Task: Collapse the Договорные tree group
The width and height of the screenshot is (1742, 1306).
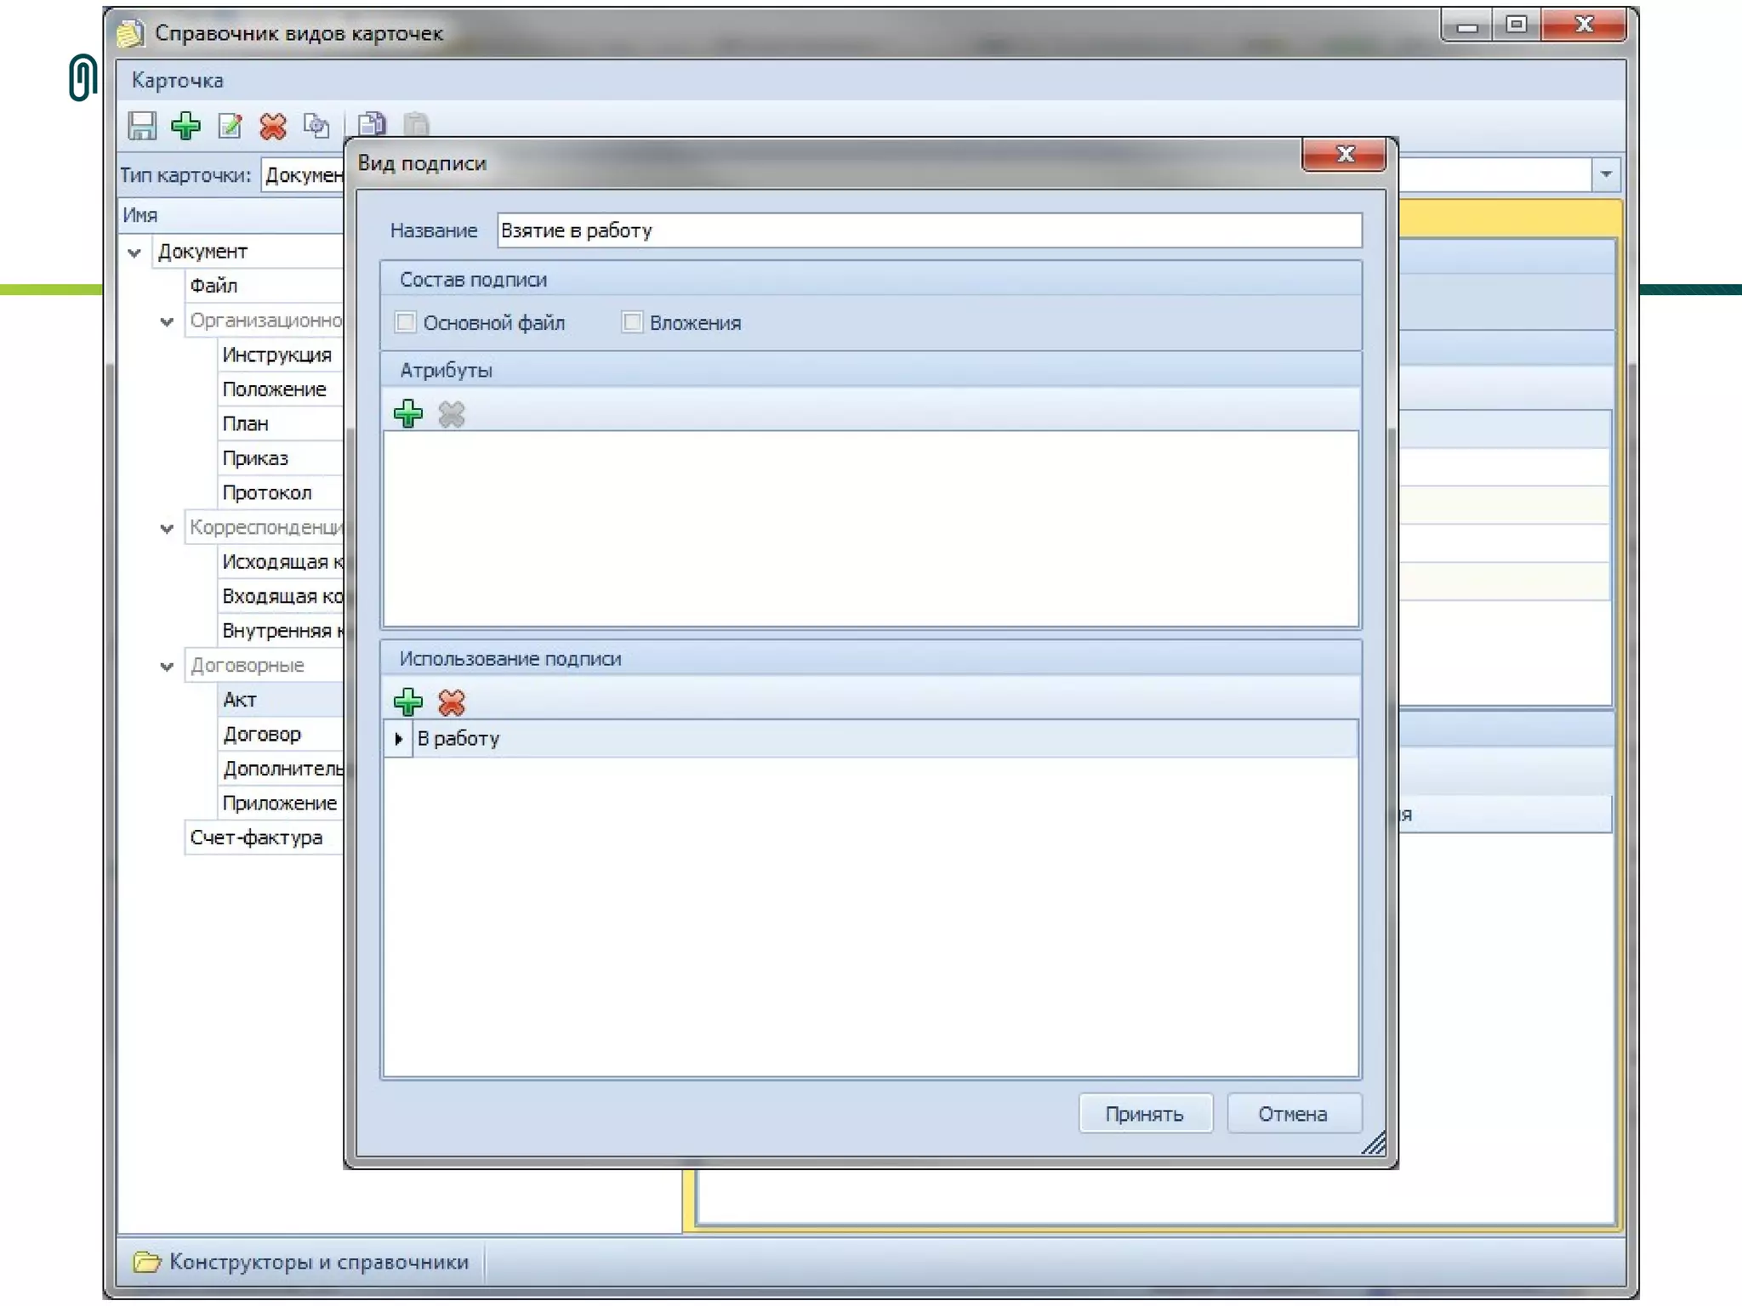Action: (x=167, y=667)
